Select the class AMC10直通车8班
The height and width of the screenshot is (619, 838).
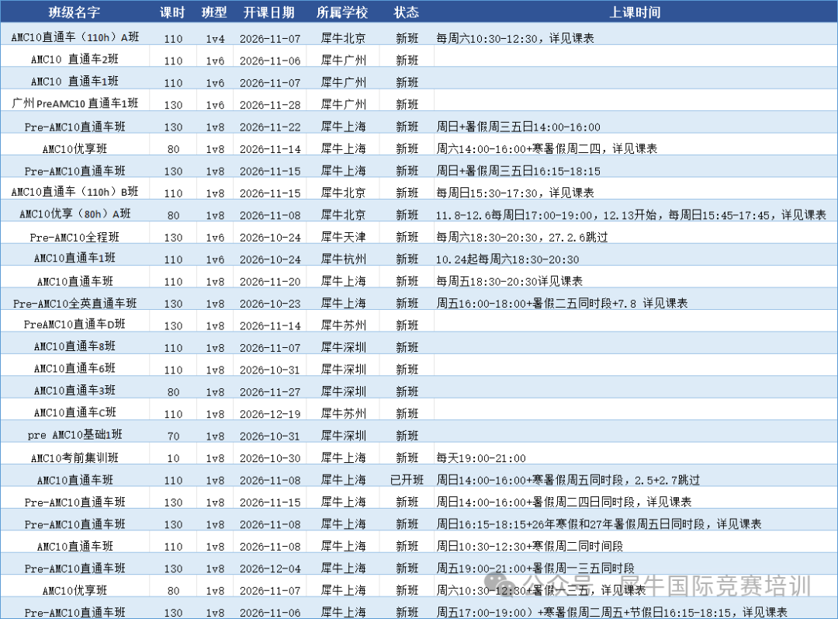click(x=74, y=346)
